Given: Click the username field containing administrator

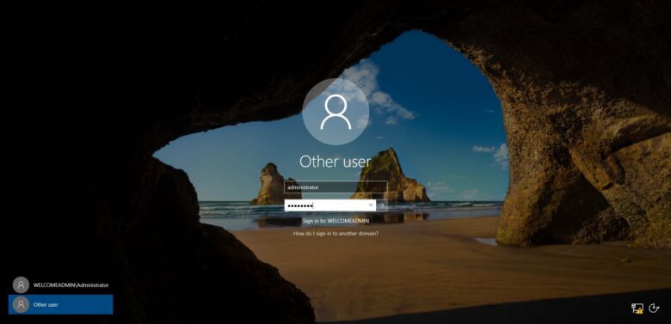Looking at the screenshot, I should [335, 187].
